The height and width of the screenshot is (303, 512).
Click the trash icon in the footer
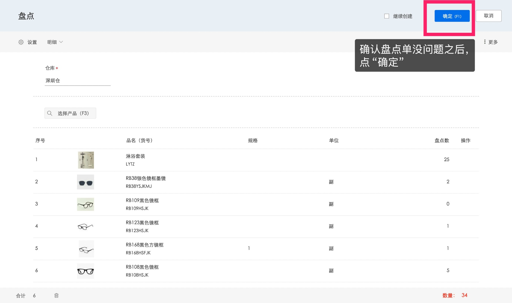[56, 295]
